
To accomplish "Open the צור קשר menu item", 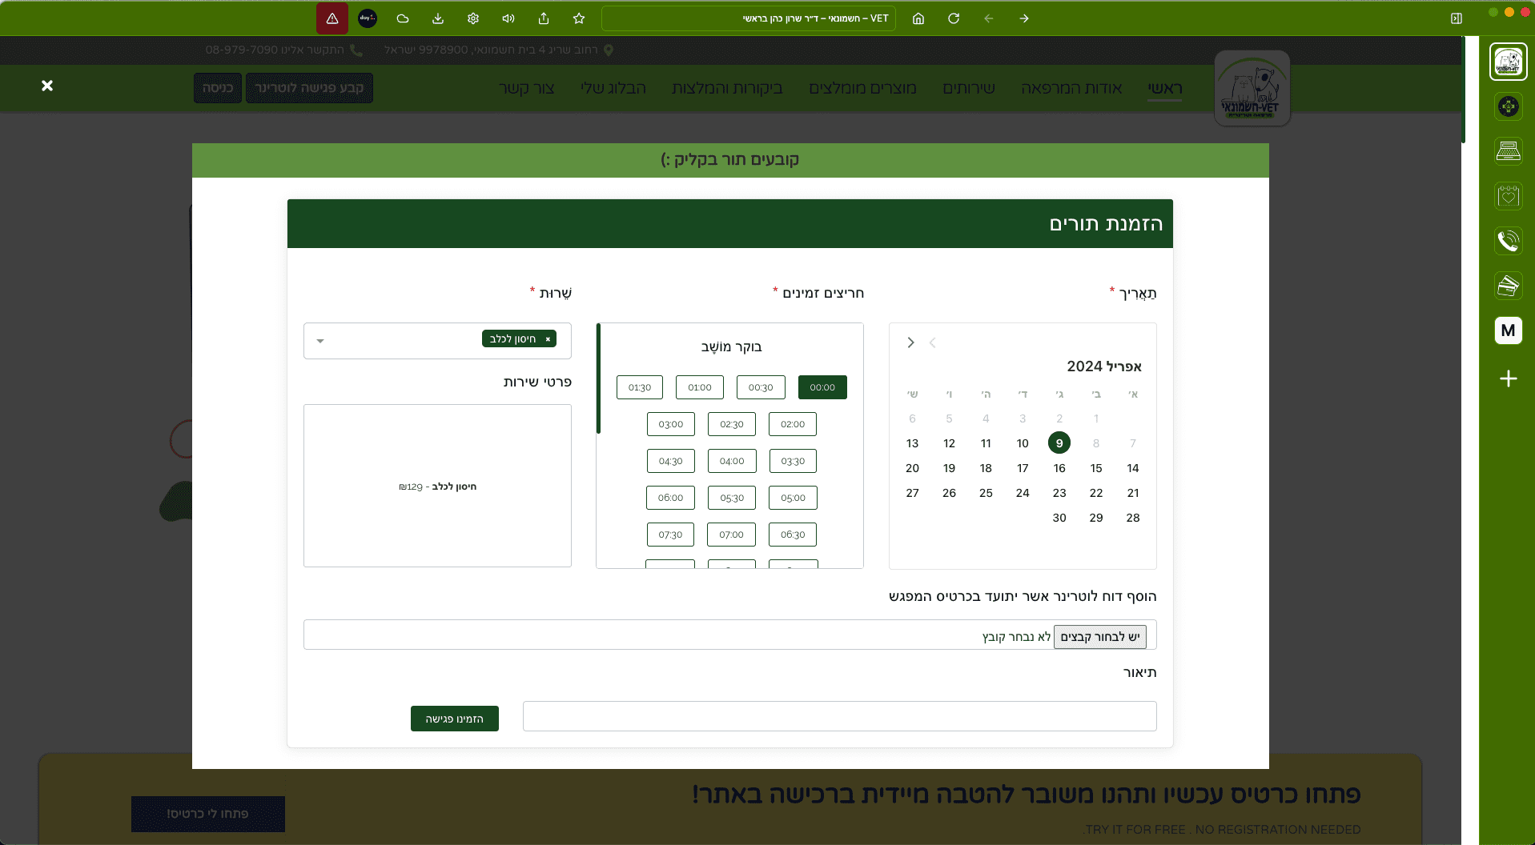I will (x=526, y=88).
